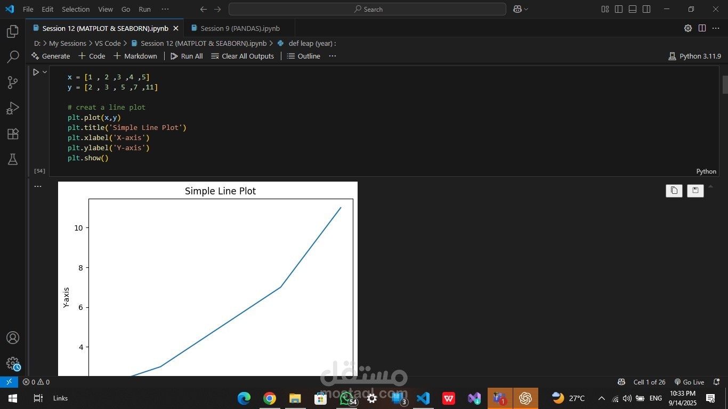Change the cell language mode from Python
Image resolution: width=728 pixels, height=409 pixels.
point(706,171)
